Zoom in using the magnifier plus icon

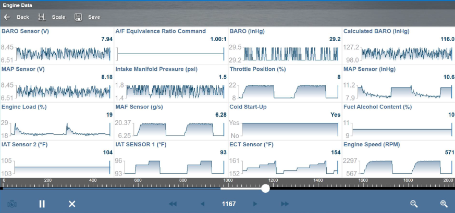444,204
